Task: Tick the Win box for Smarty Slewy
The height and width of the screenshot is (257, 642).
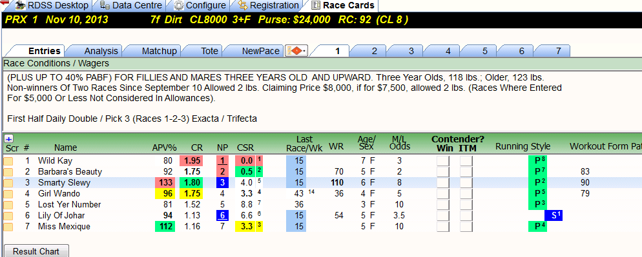Action: pos(442,183)
